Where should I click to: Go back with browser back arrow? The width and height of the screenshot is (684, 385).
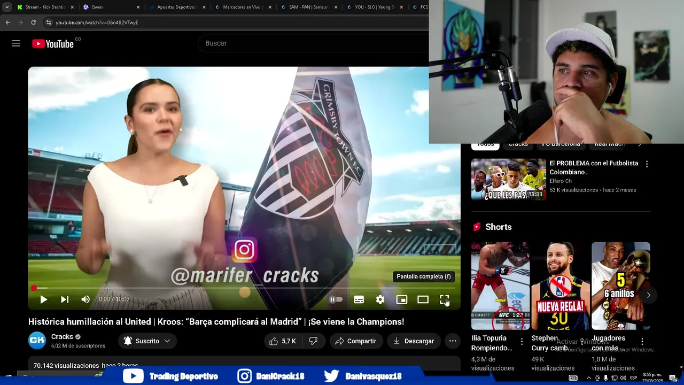7,22
